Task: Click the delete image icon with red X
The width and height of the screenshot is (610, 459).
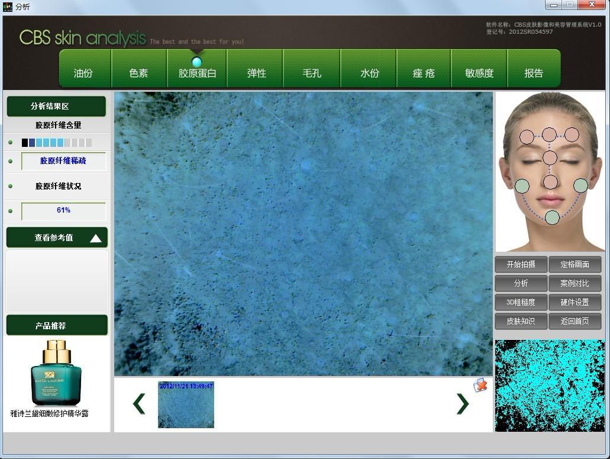Action: tap(480, 385)
